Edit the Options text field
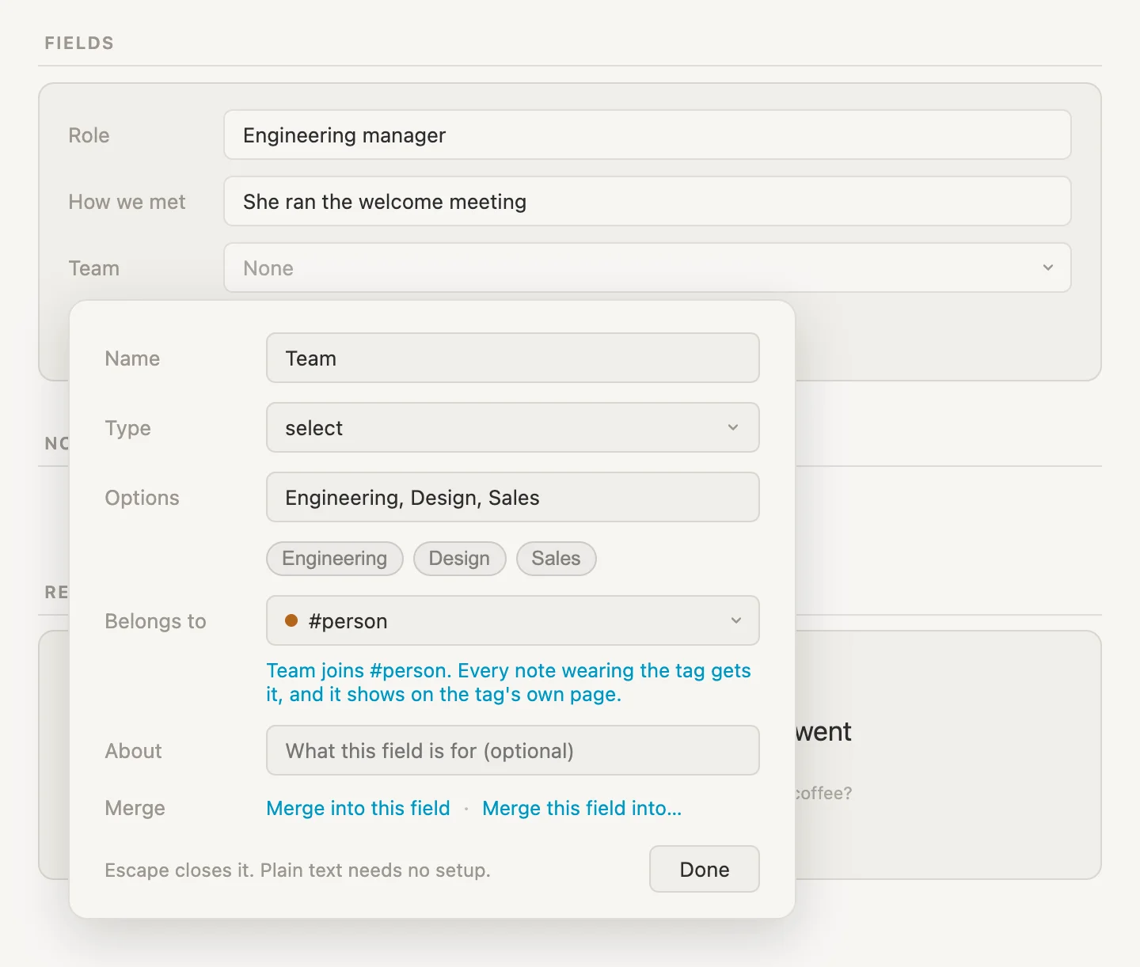This screenshot has width=1140, height=967. pyautogui.click(x=512, y=497)
